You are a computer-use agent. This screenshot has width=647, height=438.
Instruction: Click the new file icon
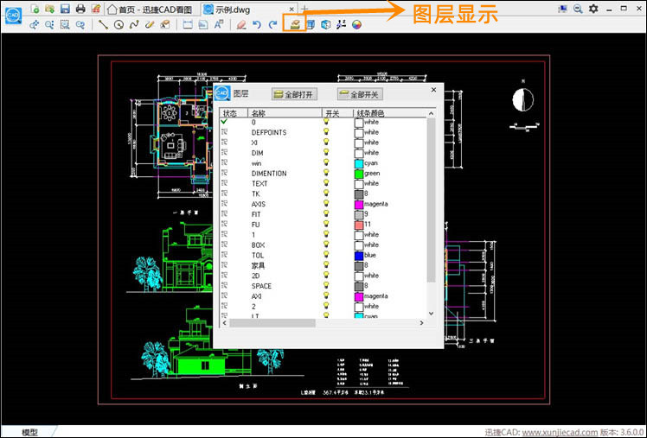pos(35,9)
